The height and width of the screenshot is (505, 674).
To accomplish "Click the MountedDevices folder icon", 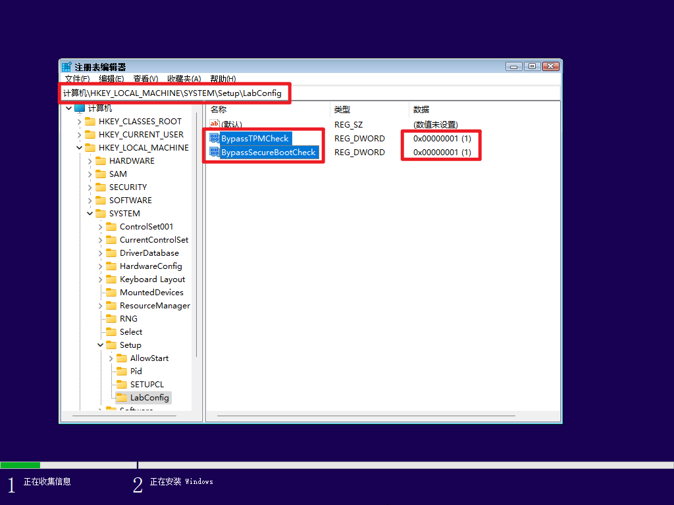I will click(x=111, y=293).
